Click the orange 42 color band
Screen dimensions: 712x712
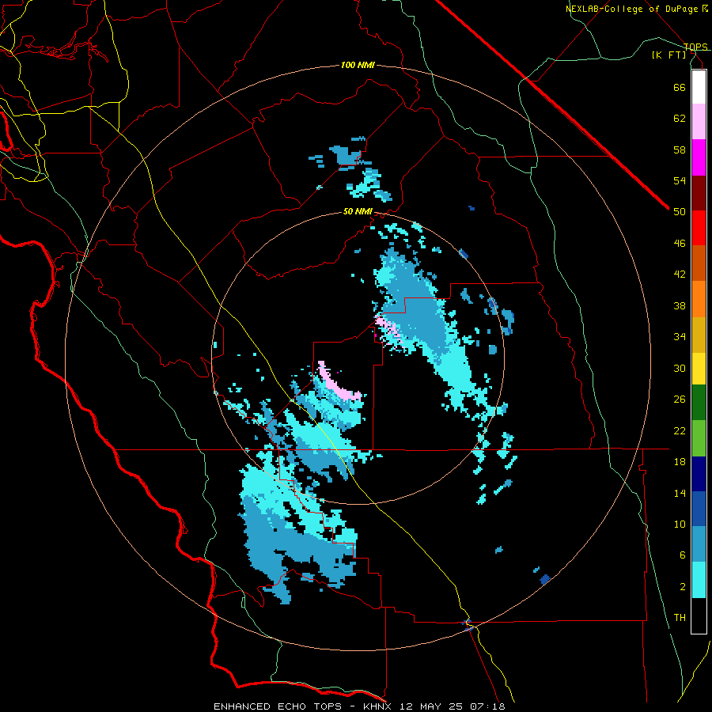tap(699, 299)
